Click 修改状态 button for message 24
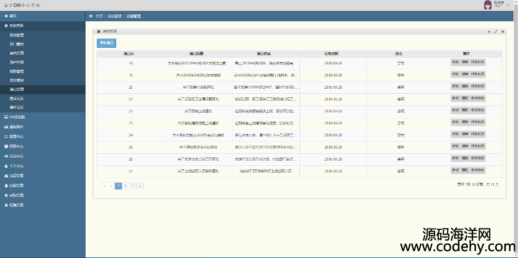 478,134
